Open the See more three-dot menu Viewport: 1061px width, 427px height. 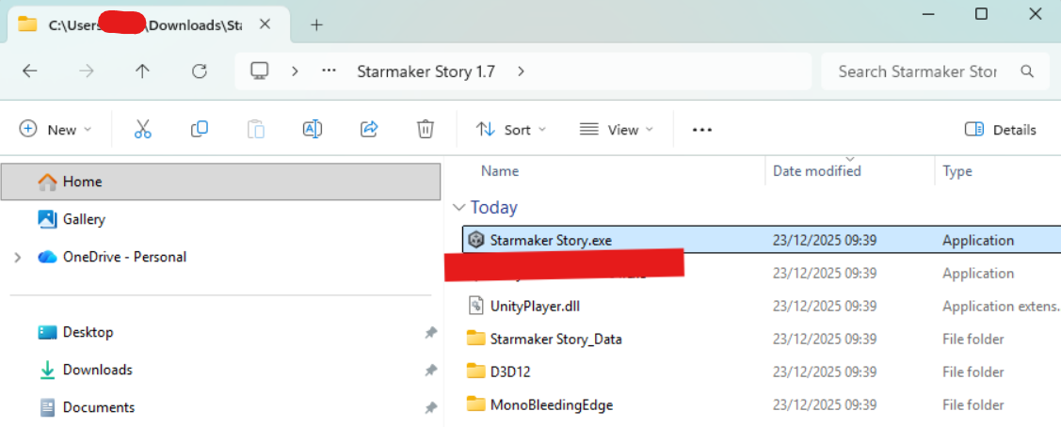click(x=702, y=130)
